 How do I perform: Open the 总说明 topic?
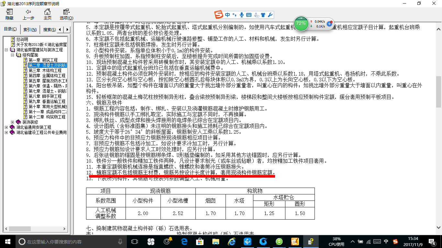[x=22, y=39]
